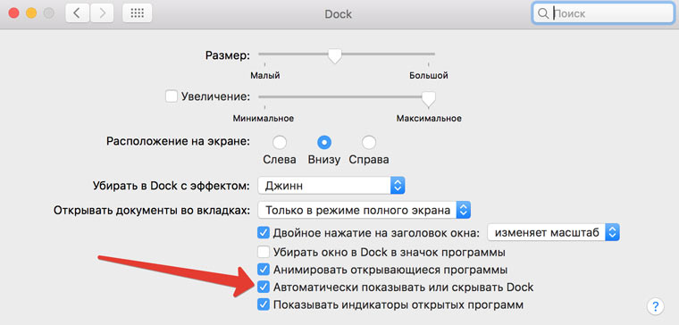Toggle Анимировать открывающиеся программы checkbox
The image size is (679, 325).
[264, 270]
